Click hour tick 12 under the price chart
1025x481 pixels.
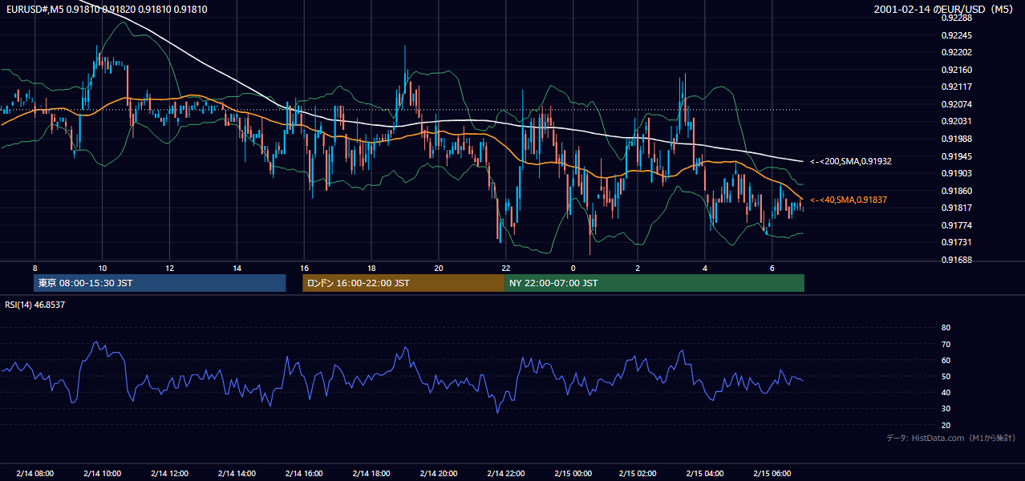169,268
